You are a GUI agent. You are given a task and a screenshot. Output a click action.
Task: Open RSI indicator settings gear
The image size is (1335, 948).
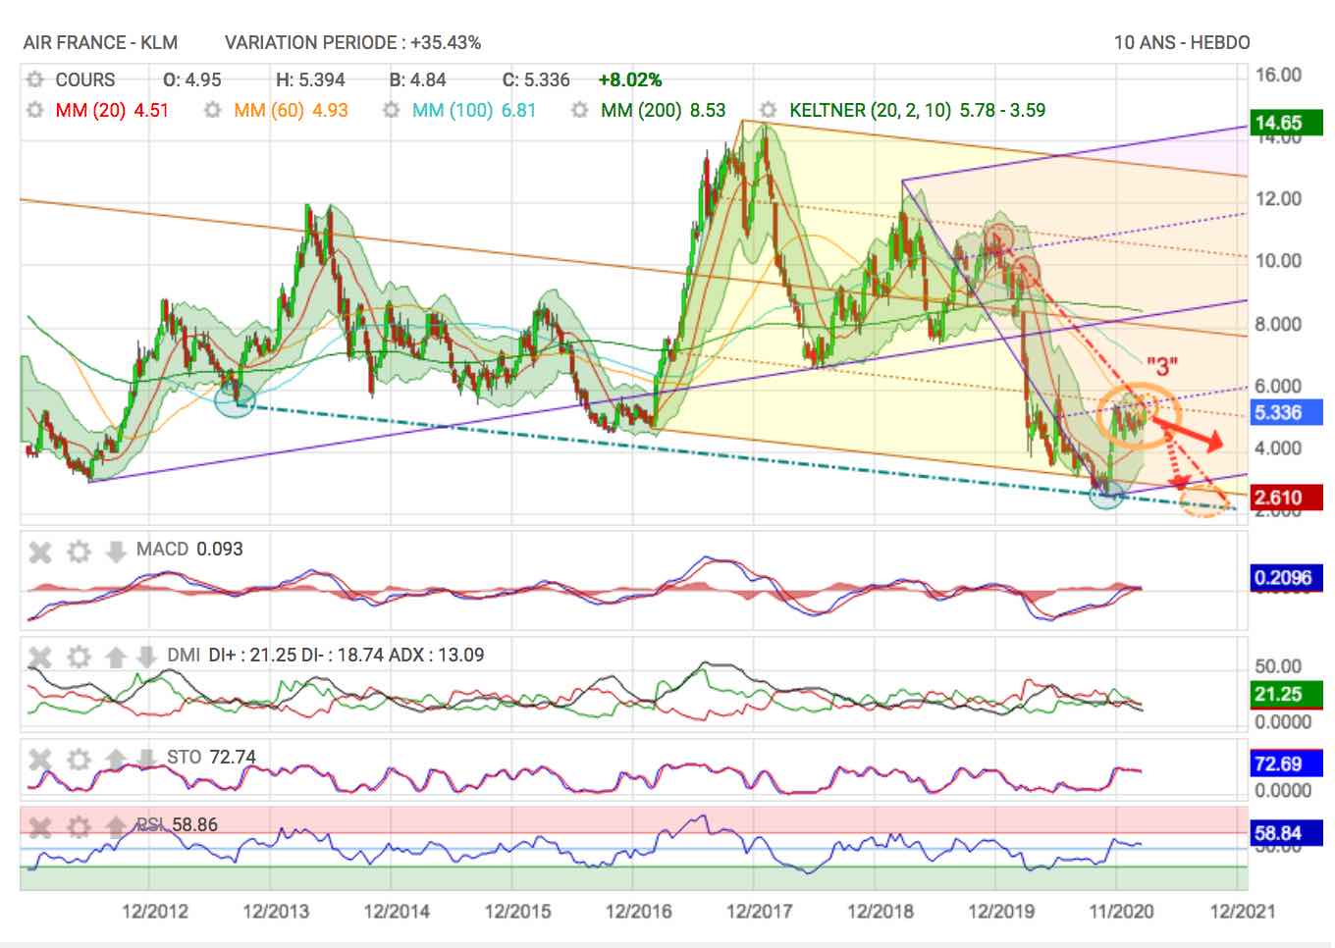79,827
